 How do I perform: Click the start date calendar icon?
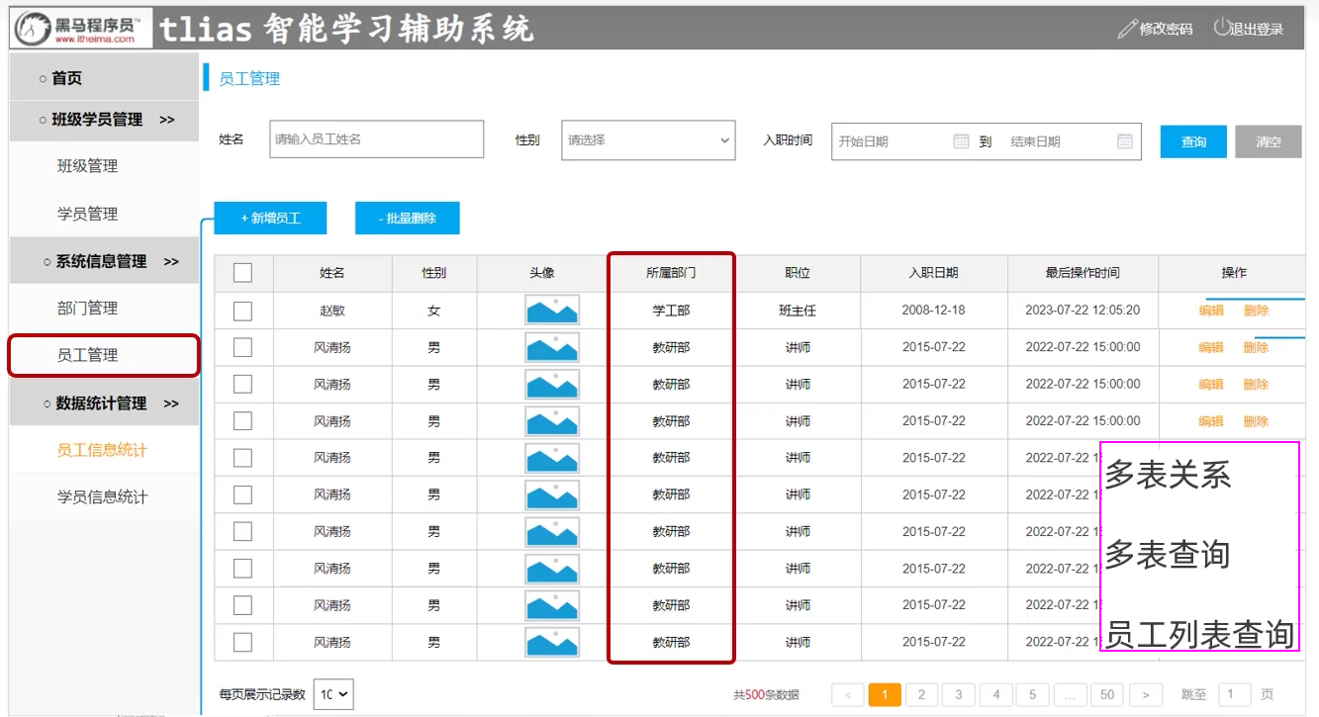(x=961, y=141)
